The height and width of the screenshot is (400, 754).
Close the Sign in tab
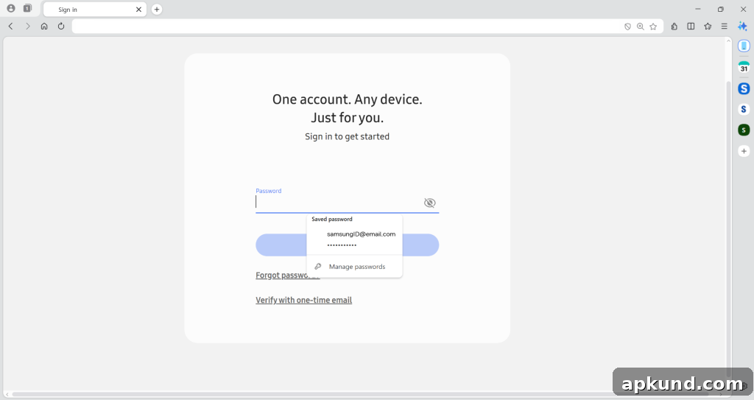138,9
